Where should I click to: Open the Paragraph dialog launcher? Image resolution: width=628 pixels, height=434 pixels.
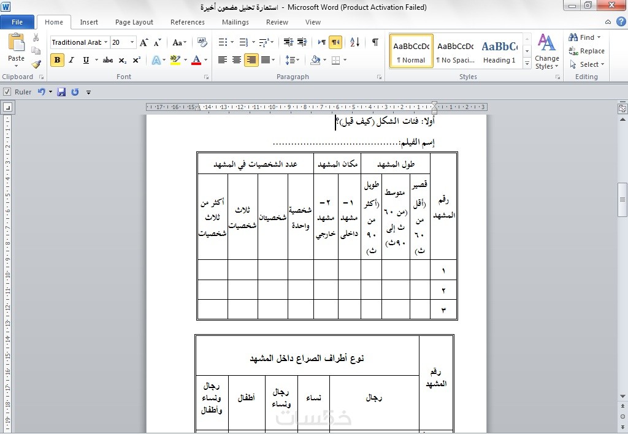[379, 77]
